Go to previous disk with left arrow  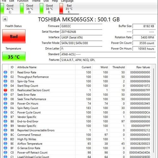tap(5, 19)
